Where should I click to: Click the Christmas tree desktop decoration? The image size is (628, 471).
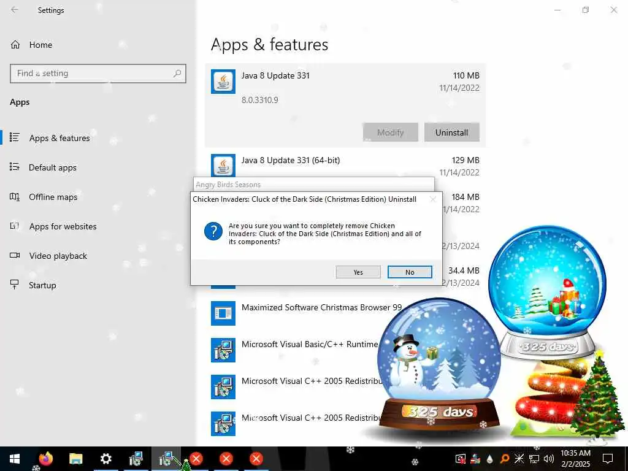point(597,394)
